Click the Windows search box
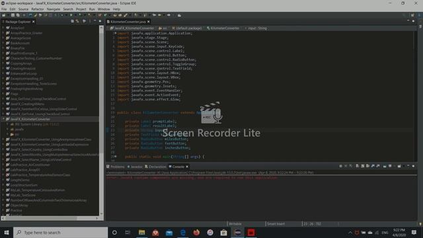The height and width of the screenshot is (238, 423). [x=60, y=232]
